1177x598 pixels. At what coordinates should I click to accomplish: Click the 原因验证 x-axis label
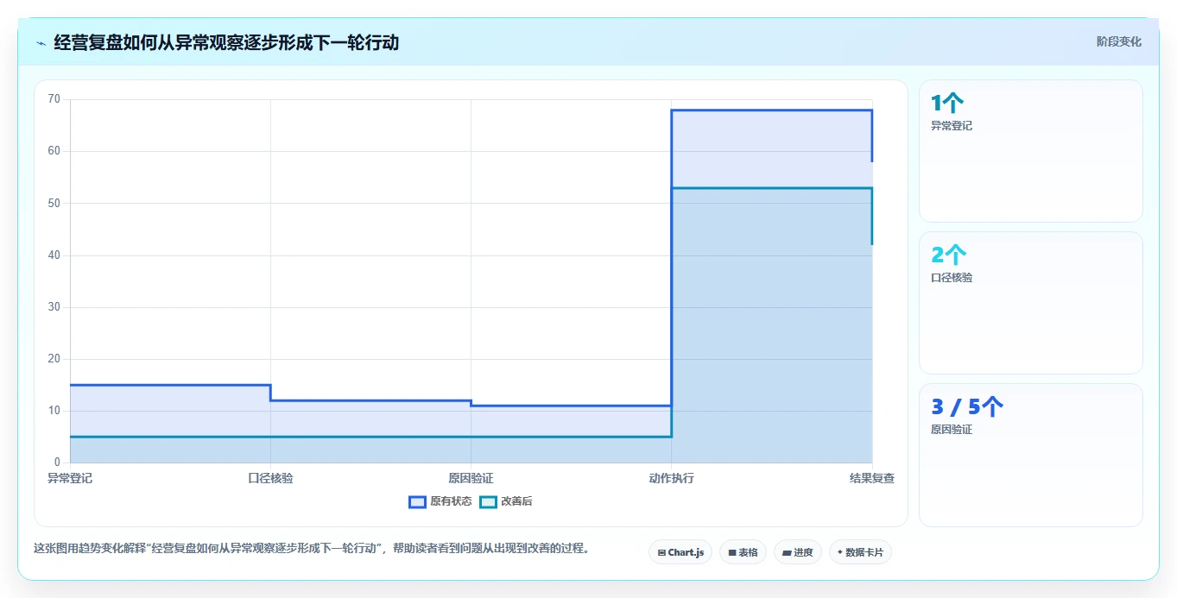(471, 478)
